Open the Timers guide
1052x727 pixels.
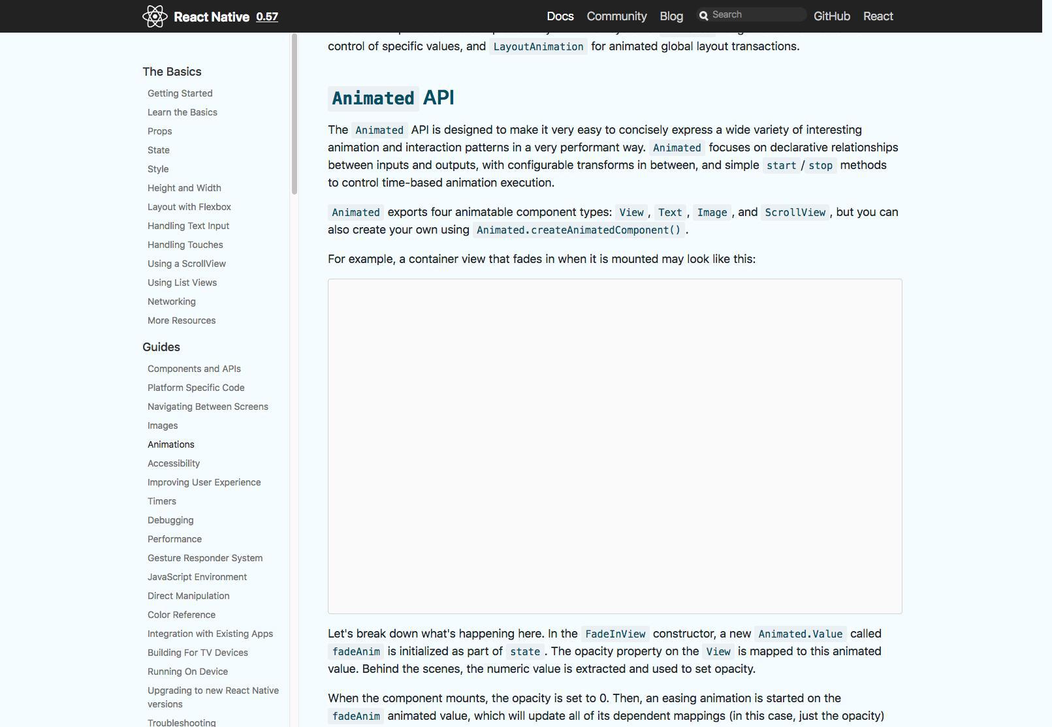[x=161, y=501]
